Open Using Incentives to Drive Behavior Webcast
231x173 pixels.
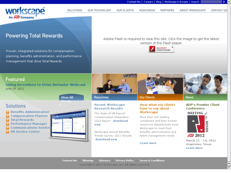tap(46, 85)
